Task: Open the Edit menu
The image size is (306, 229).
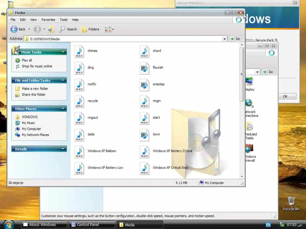Action: click(x=23, y=20)
